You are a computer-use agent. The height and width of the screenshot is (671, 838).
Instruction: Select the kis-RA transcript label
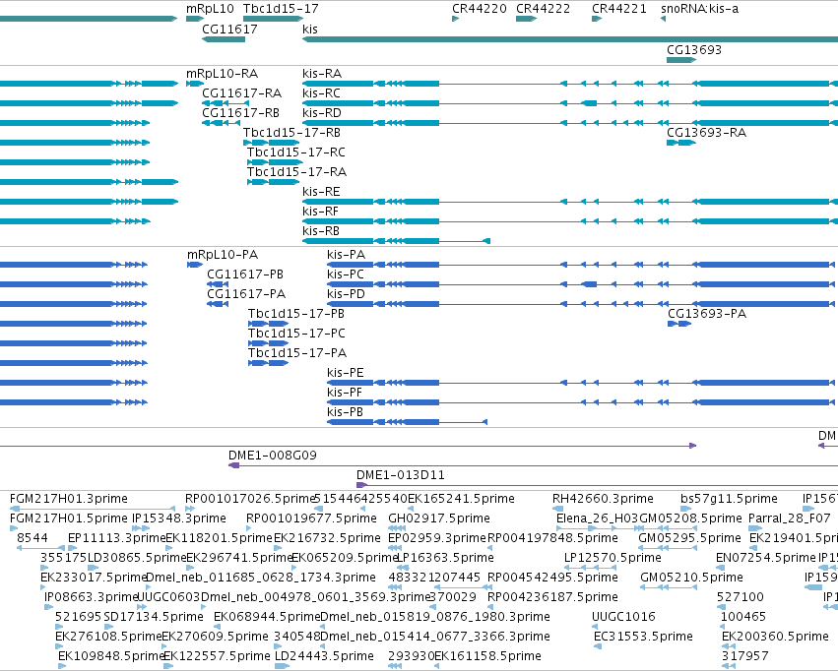click(x=322, y=73)
